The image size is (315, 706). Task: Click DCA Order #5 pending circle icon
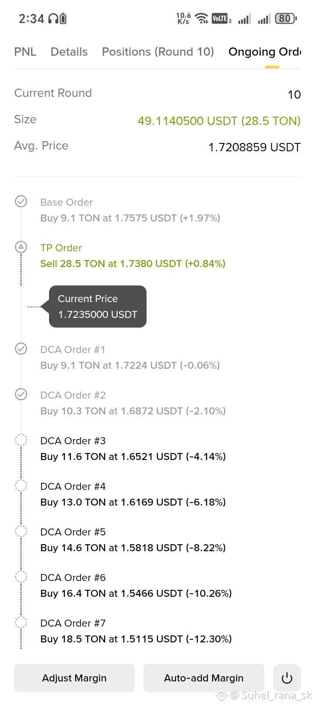21,531
